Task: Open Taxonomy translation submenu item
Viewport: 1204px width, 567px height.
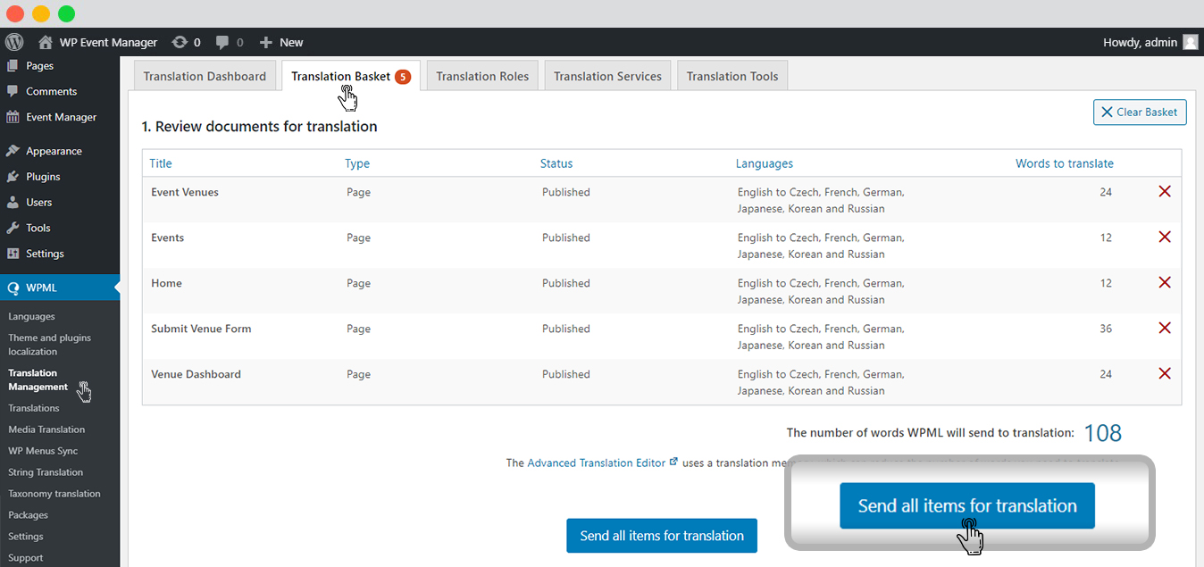Action: (x=54, y=494)
